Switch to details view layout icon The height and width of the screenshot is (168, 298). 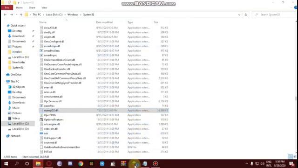coord(290,157)
